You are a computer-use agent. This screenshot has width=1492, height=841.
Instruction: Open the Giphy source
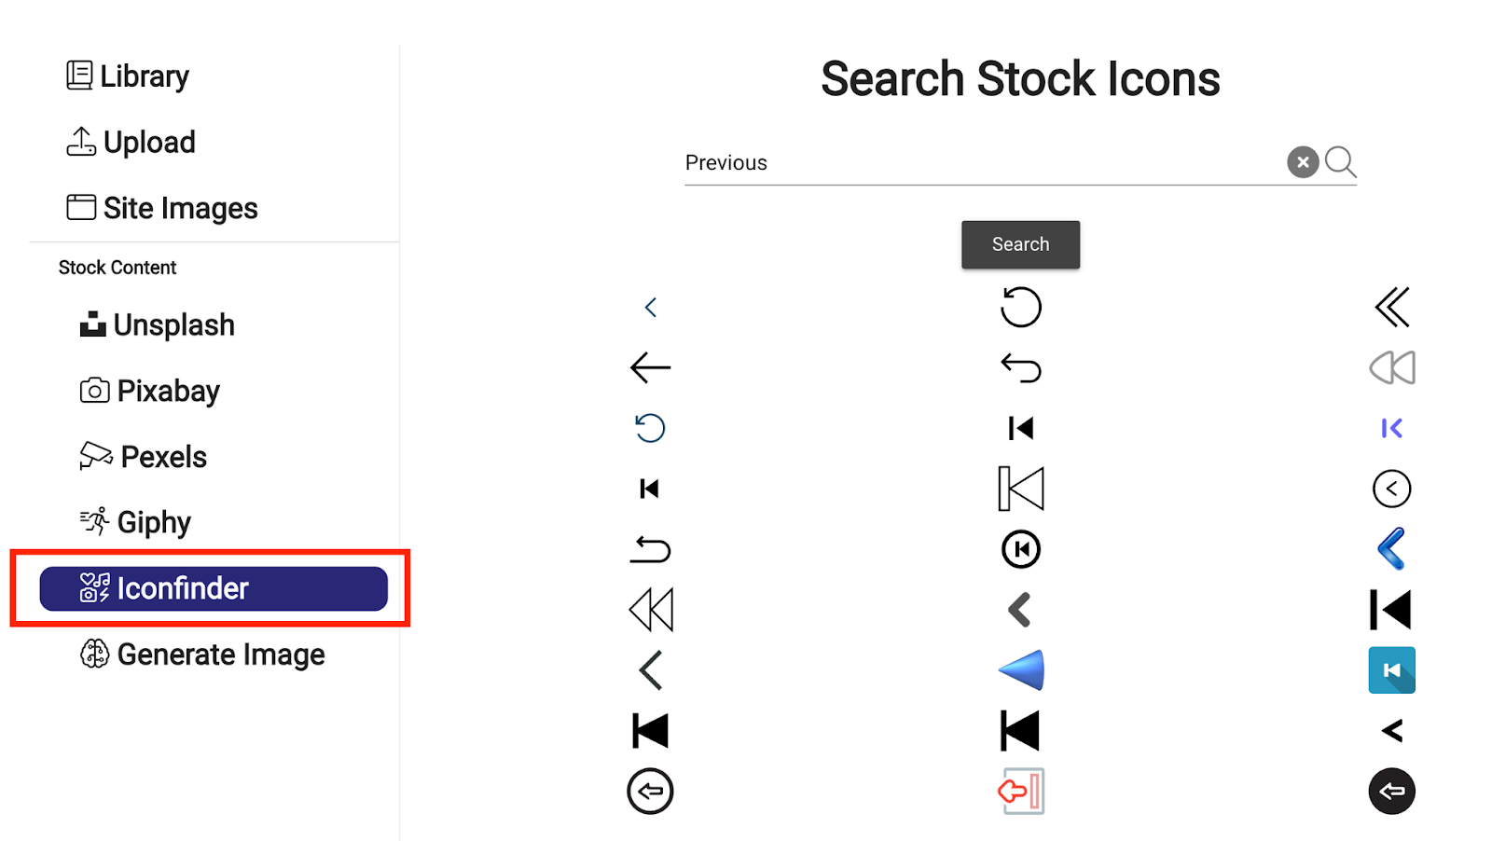(x=136, y=522)
